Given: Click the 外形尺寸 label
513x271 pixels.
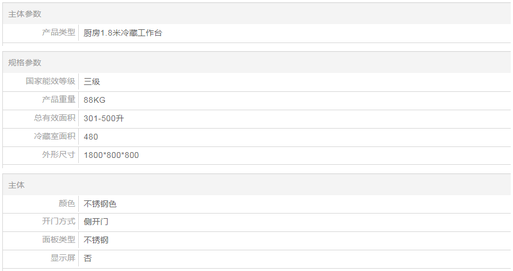Looking at the screenshot, I should point(59,155).
